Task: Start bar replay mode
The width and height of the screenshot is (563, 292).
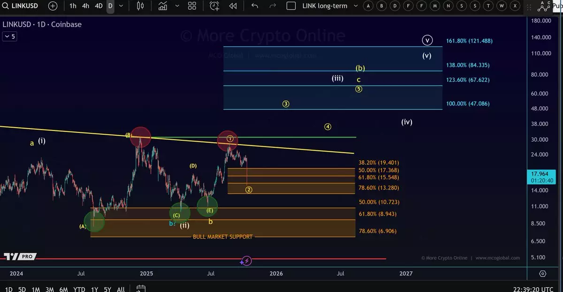Action: [x=233, y=6]
